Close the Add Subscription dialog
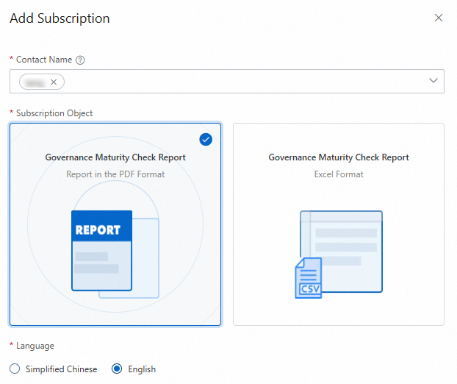 point(439,18)
